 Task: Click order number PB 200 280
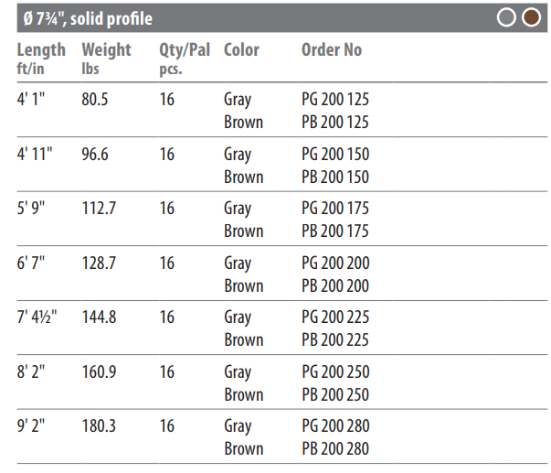click(335, 448)
